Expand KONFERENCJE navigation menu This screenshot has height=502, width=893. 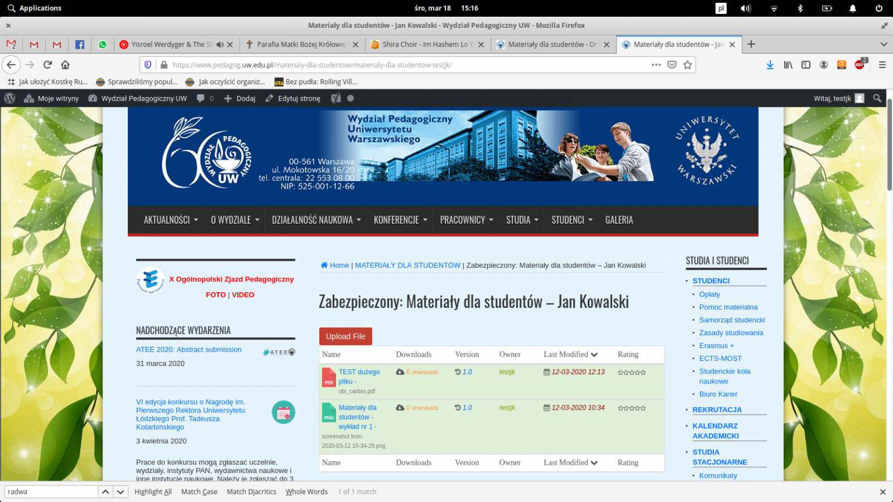click(401, 220)
